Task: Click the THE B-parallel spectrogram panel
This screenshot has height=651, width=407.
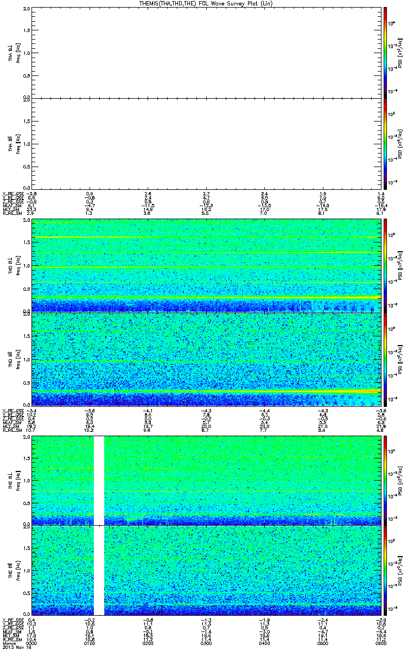Action: point(206,571)
